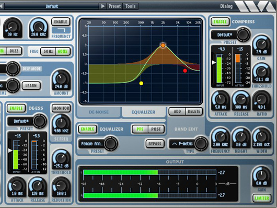
Task: Click the low-pass filter shape icon above FREQUENCY
Action: (x=61, y=30)
